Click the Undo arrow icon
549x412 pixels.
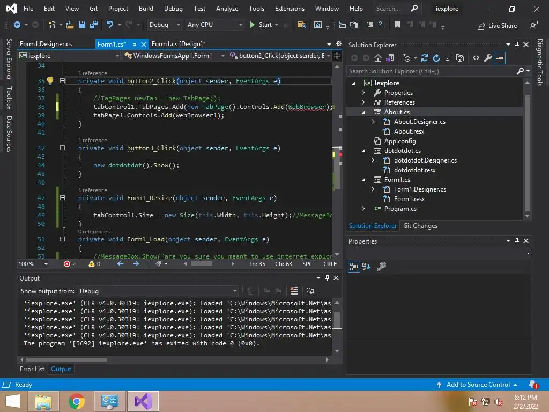(x=110, y=25)
